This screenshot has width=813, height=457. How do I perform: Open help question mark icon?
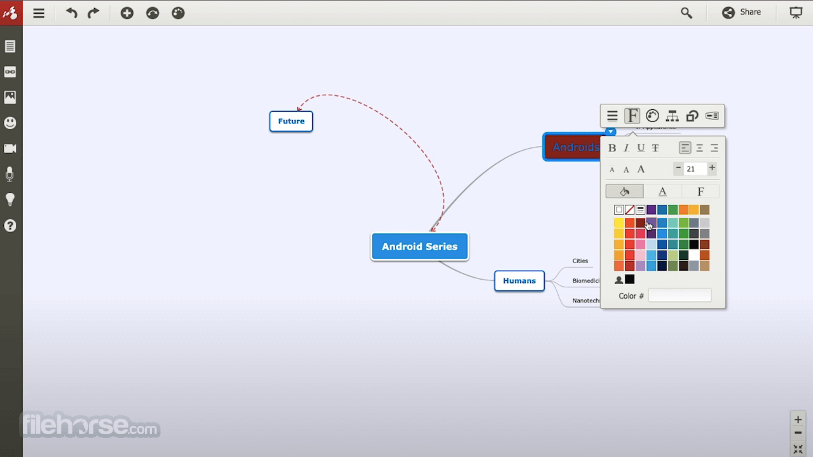pyautogui.click(x=10, y=226)
